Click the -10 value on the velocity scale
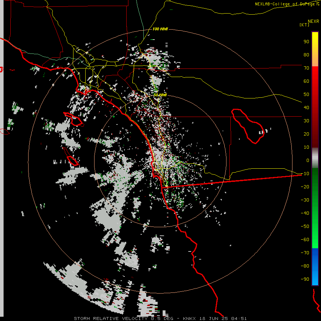 [305, 174]
